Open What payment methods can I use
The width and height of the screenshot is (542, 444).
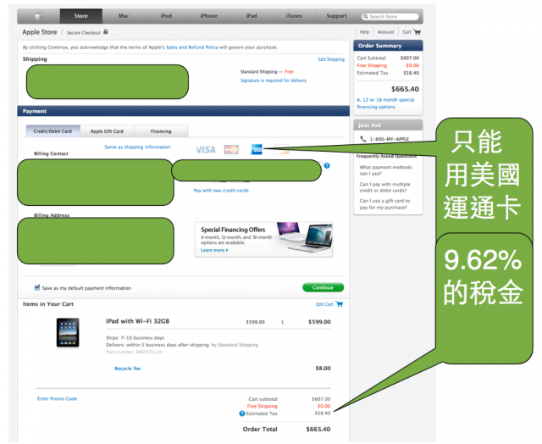[x=386, y=170]
